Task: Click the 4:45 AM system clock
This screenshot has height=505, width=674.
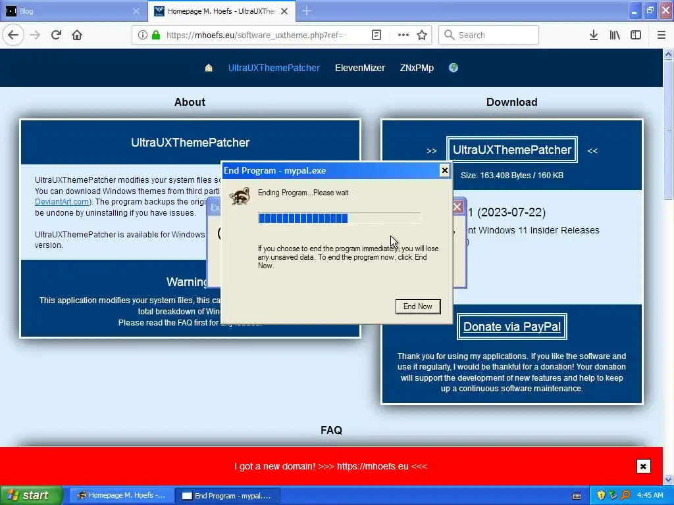Action: coord(650,496)
